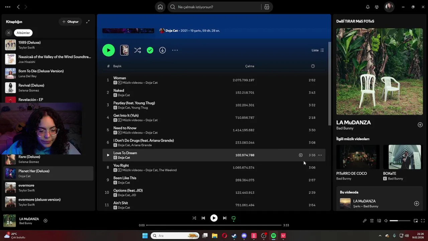Select the track Get Into It (Yuh)
The height and width of the screenshot is (241, 428).
pyautogui.click(x=214, y=117)
